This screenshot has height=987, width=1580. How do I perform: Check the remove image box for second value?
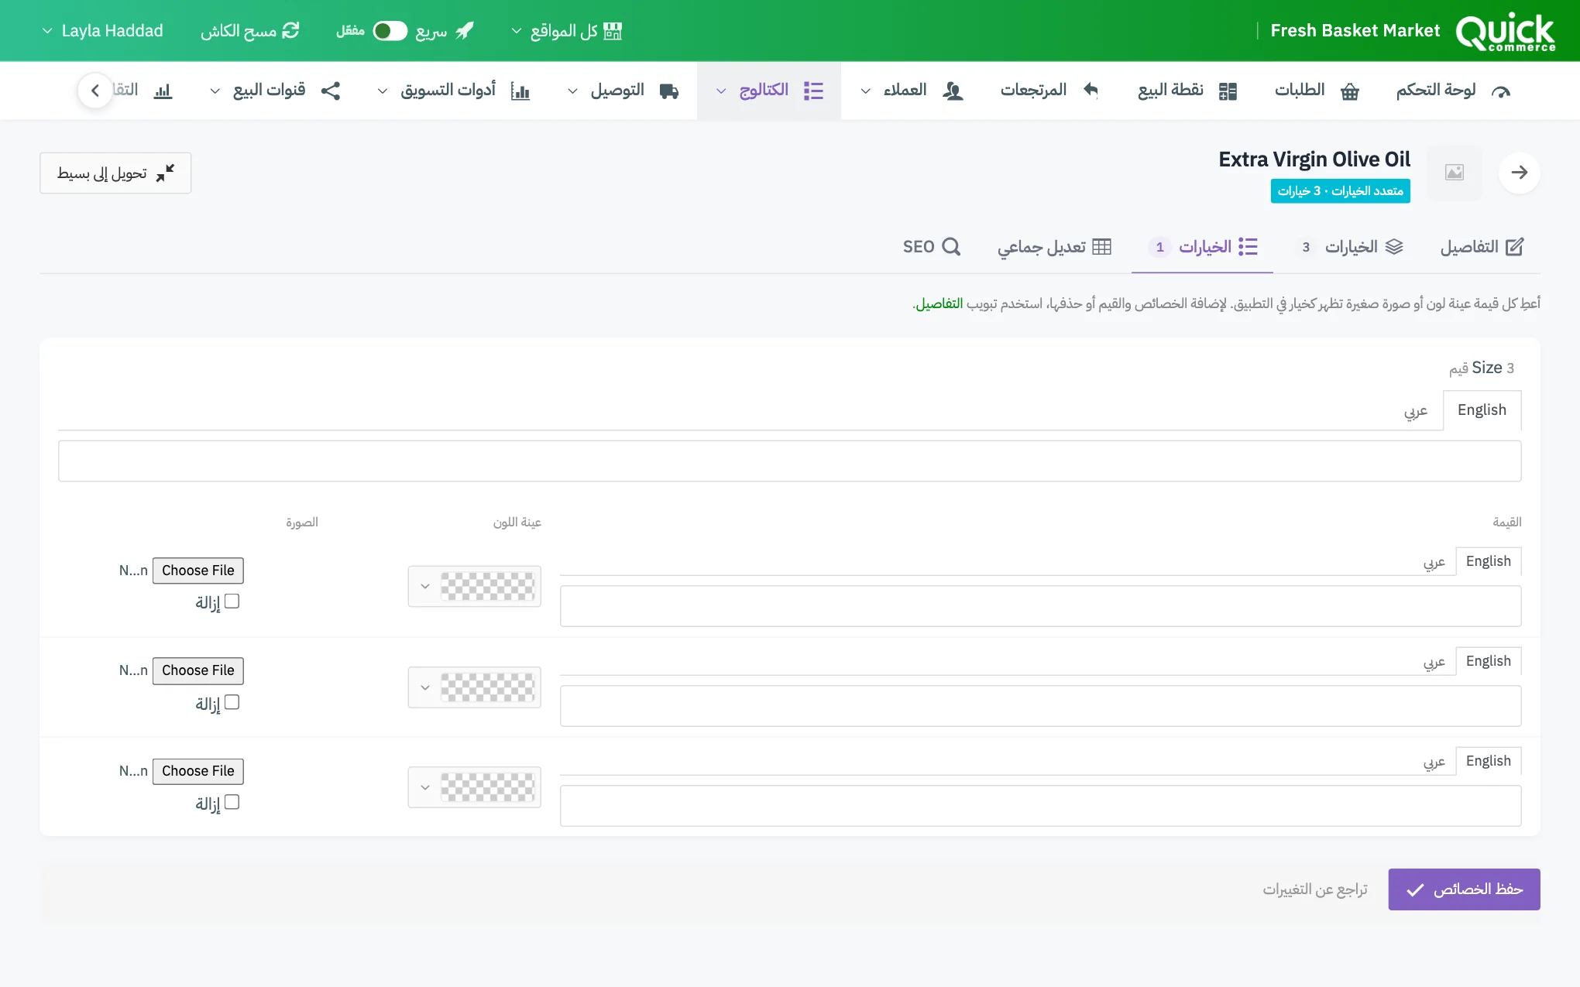(x=232, y=702)
